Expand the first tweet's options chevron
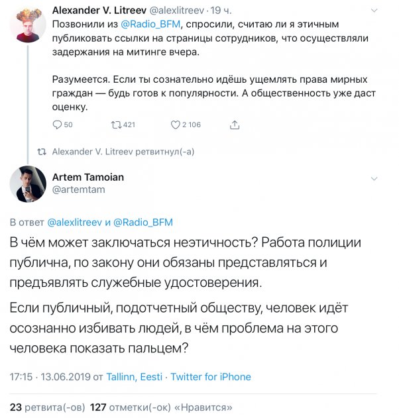Viewport: 399px width, 418px height. (x=374, y=10)
